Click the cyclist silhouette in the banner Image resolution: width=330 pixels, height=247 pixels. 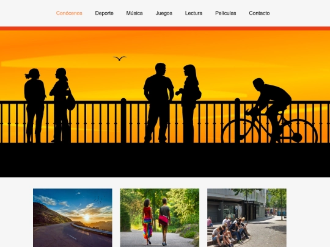271,109
